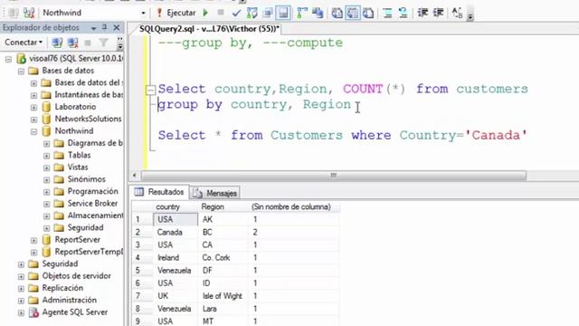Open Object Explorer toolbar overflow options
Image resolution: width=579 pixels, height=326 pixels.
tap(119, 43)
